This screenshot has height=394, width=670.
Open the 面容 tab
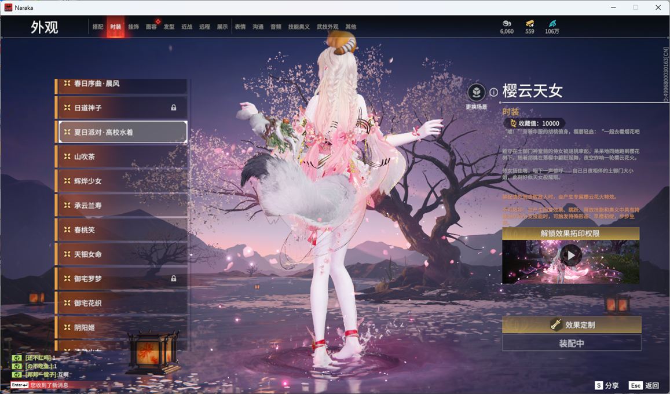(151, 27)
